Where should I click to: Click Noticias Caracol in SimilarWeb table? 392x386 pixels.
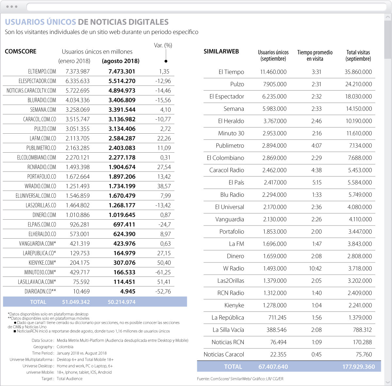pyautogui.click(x=224, y=354)
